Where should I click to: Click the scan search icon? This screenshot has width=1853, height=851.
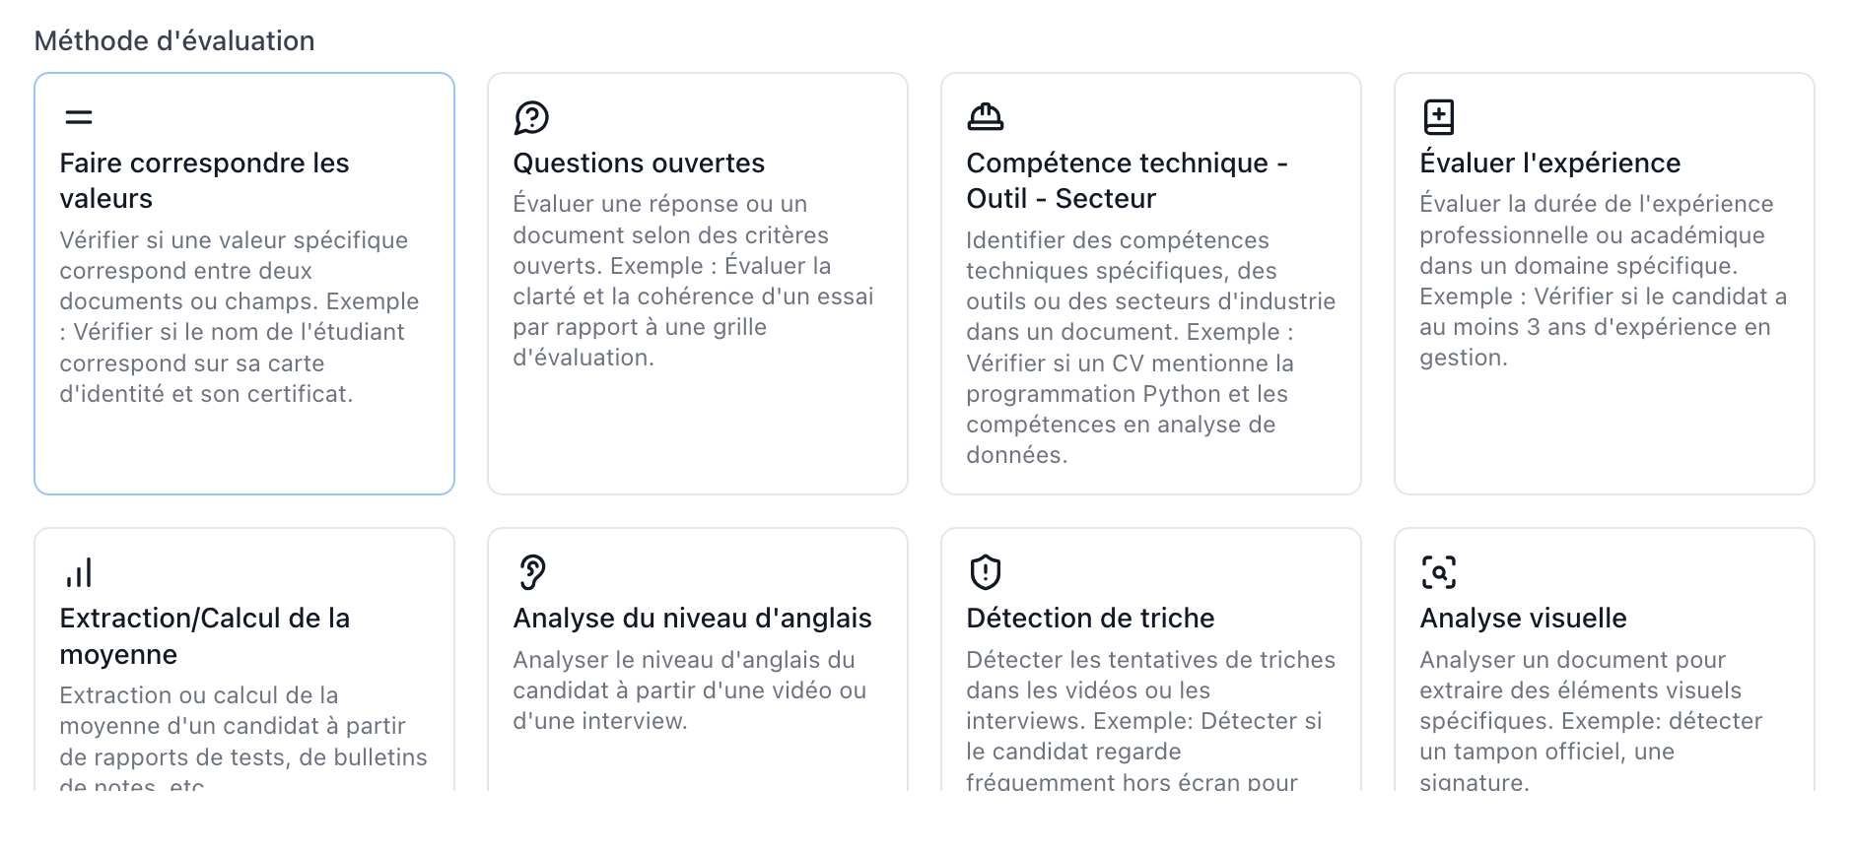click(x=1438, y=572)
